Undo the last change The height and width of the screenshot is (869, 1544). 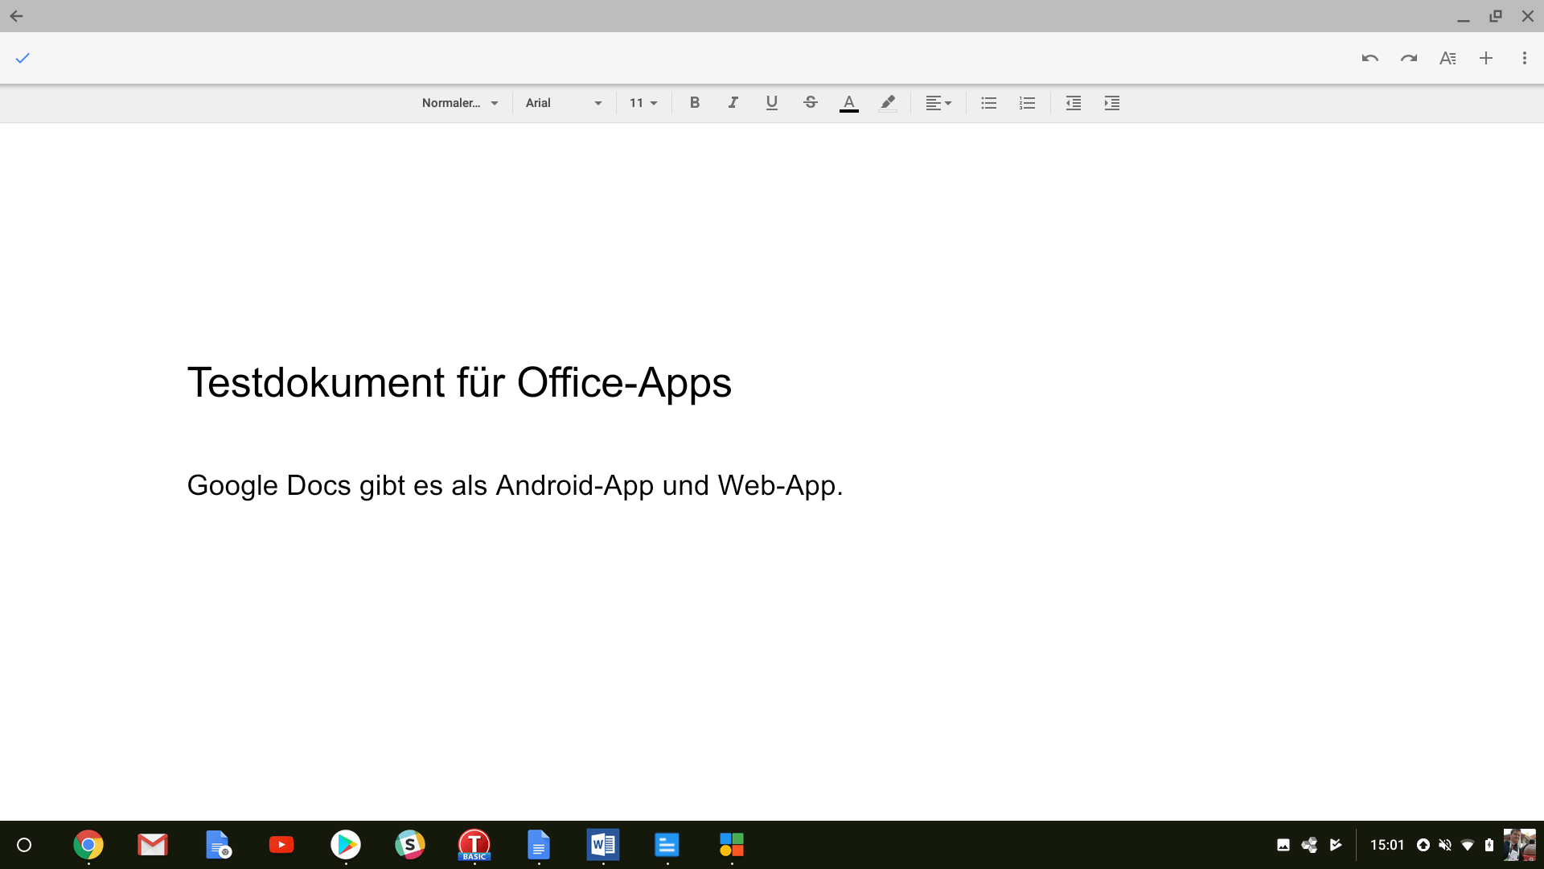(x=1369, y=58)
